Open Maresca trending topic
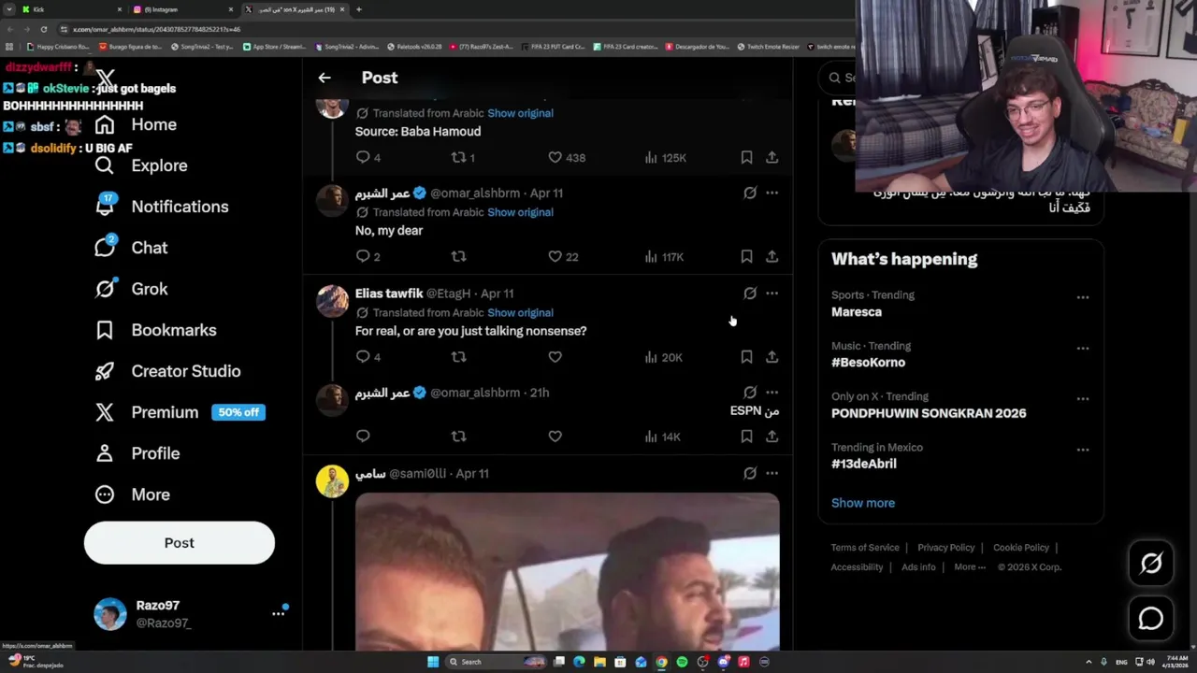 tap(857, 312)
